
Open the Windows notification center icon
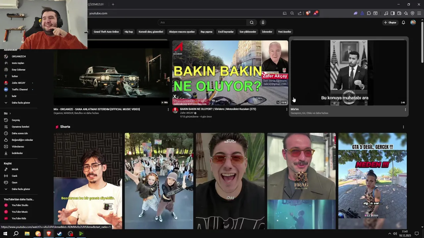(417, 234)
